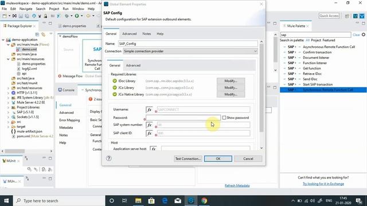The width and height of the screenshot is (367, 206).
Task: Expand the JRE System Library node
Action: coord(8,98)
